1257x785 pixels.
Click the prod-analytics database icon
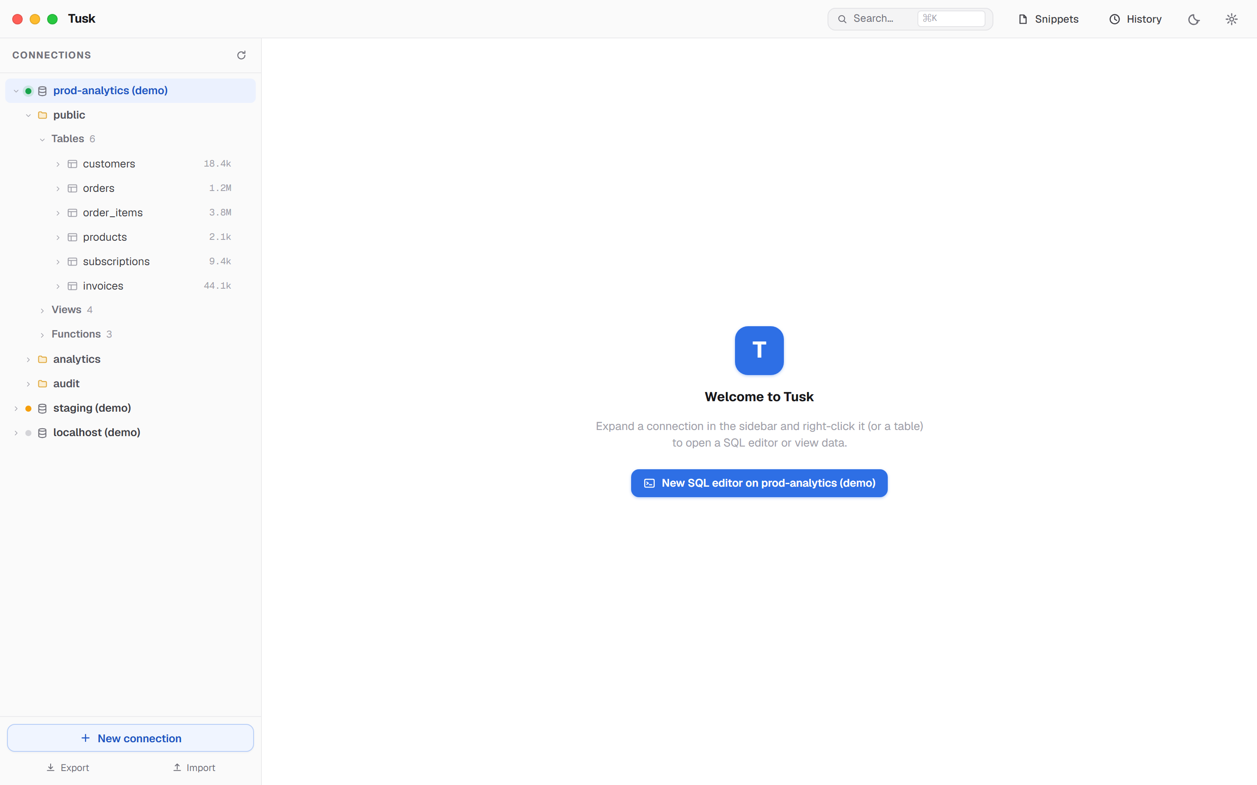(43, 91)
